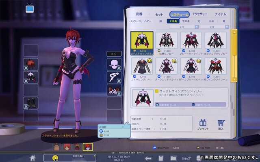Click the SP Shop Point icon
Image resolution: width=260 pixels, height=162 pixels.
tap(154, 147)
